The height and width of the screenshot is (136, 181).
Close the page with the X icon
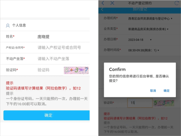click(x=112, y=3)
